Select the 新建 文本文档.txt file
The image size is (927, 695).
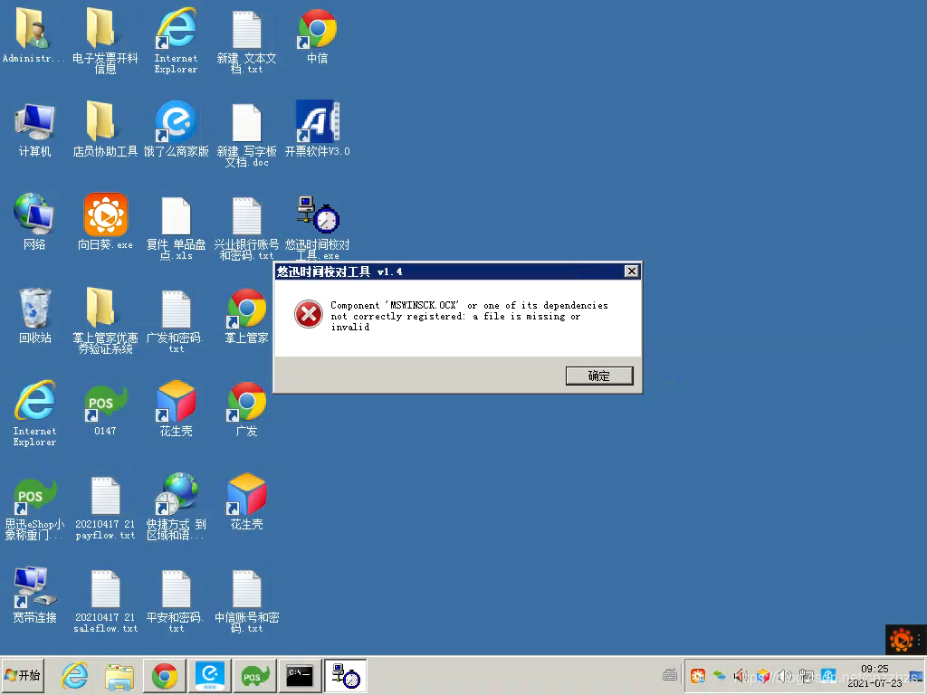click(x=246, y=42)
